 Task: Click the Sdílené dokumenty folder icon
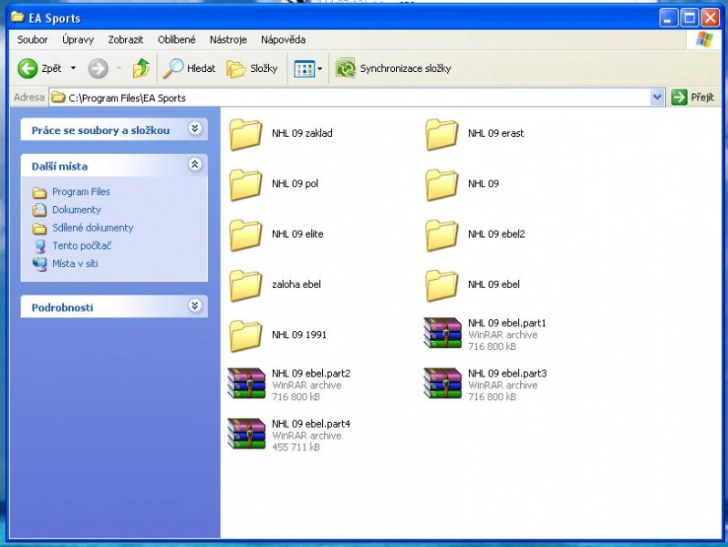coord(39,228)
